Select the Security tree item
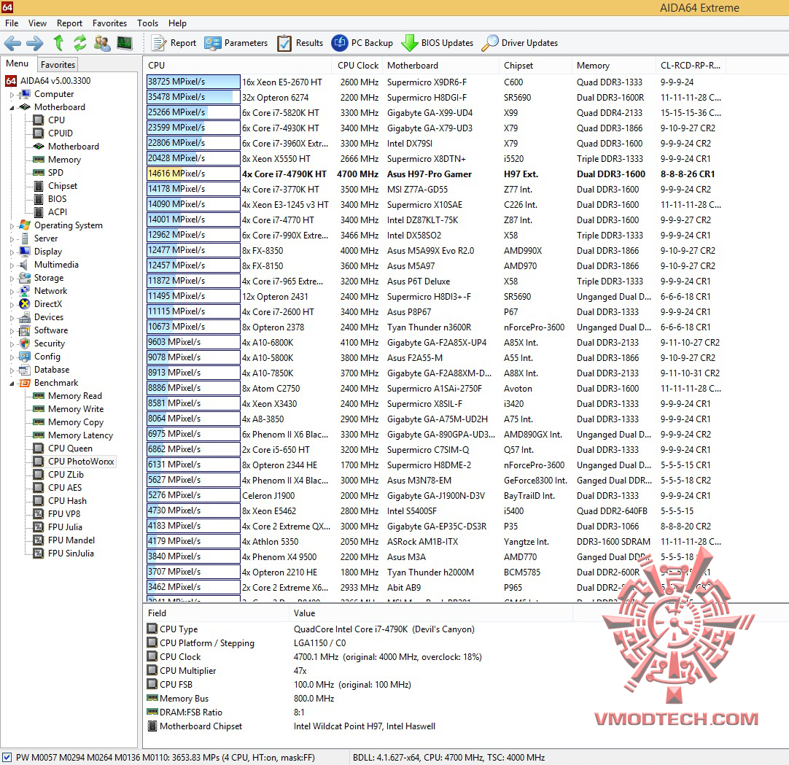The width and height of the screenshot is (789, 765). pos(50,343)
